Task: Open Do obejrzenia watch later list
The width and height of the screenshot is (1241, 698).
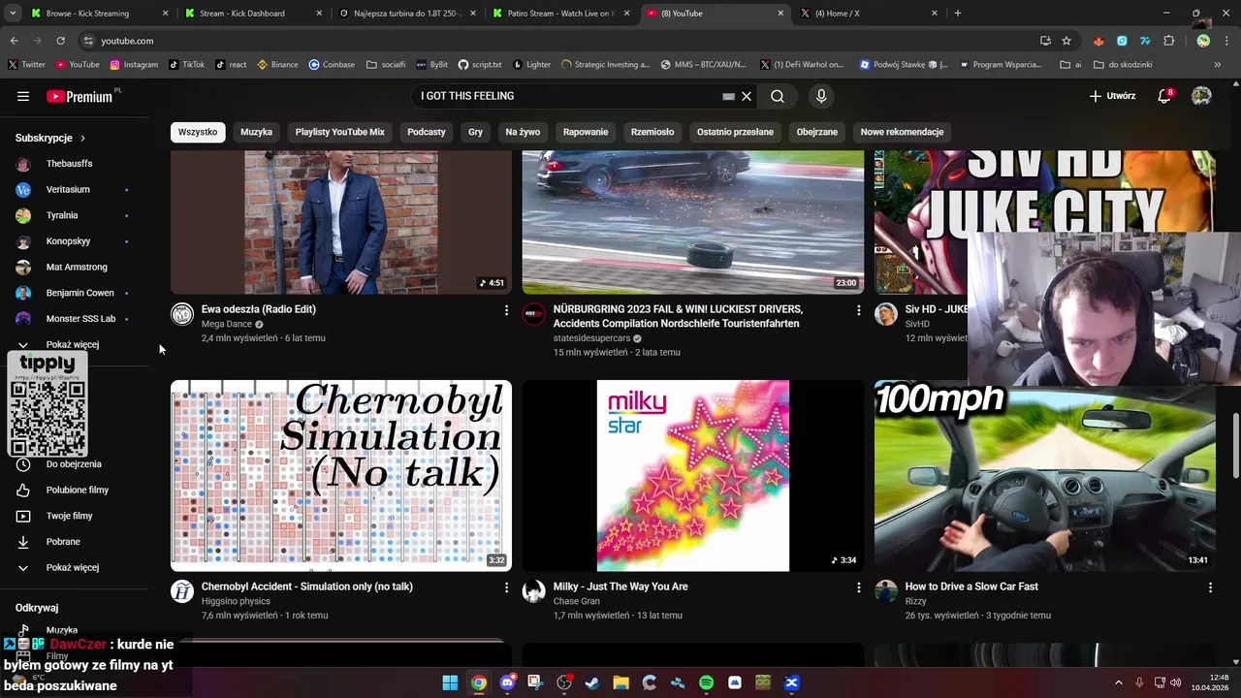Action: (x=74, y=464)
